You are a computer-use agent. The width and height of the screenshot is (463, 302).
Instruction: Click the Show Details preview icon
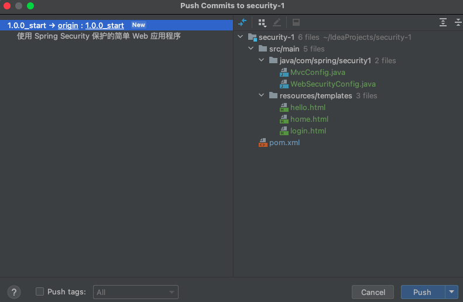click(x=296, y=22)
